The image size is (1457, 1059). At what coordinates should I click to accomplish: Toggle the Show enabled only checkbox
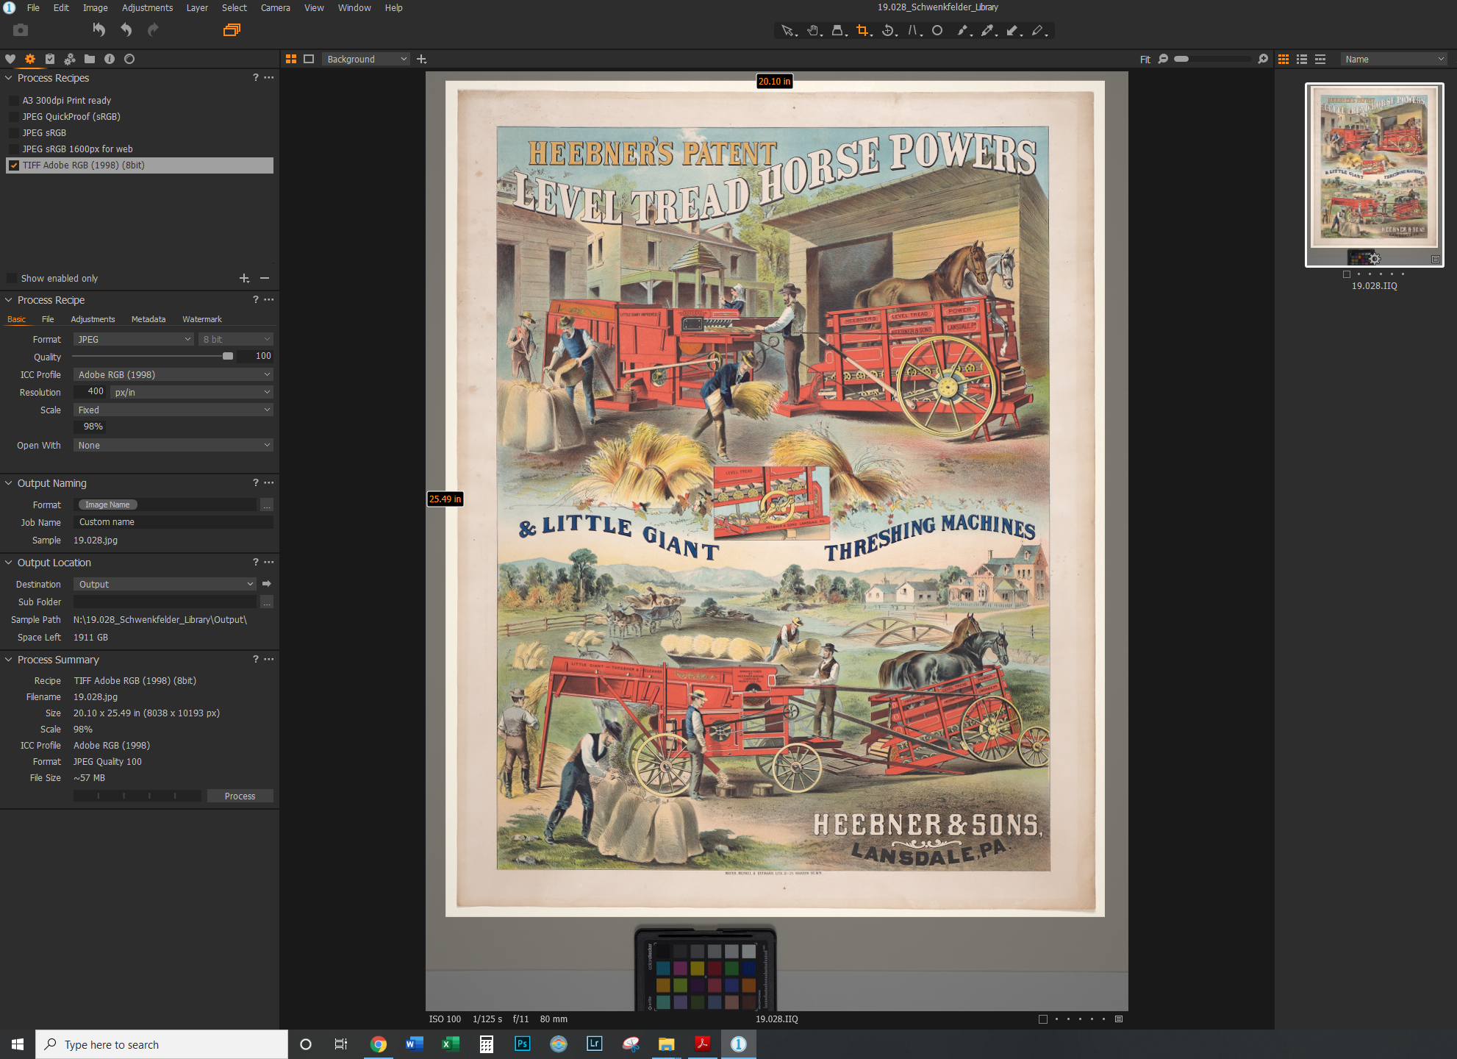coord(11,278)
